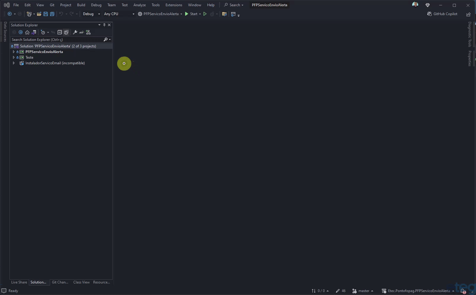Image resolution: width=476 pixels, height=295 pixels.
Task: Click the diamond subscription icon
Action: click(x=428, y=5)
